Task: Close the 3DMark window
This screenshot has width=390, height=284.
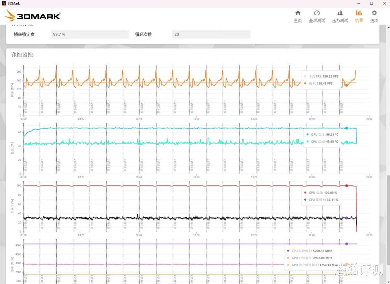Action: [384, 3]
